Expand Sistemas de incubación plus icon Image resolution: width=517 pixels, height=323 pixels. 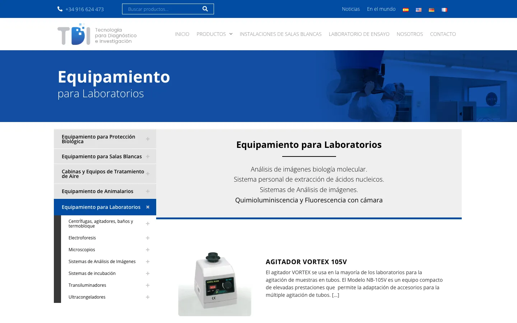pyautogui.click(x=148, y=273)
